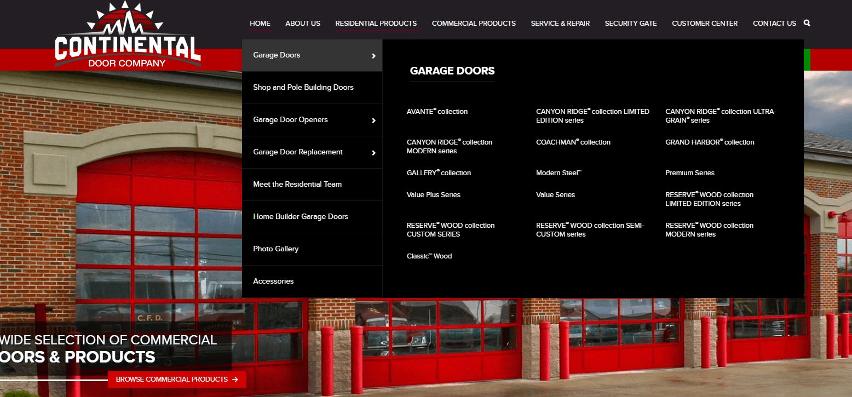The width and height of the screenshot is (852, 397).
Task: Open the Accessories entry
Action: [312, 281]
